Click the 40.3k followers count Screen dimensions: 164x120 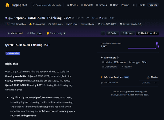[112, 18]
